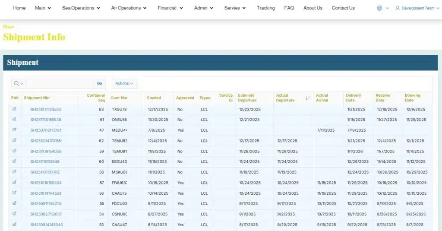
Task: Open the Tracking menu item
Action: tap(265, 8)
